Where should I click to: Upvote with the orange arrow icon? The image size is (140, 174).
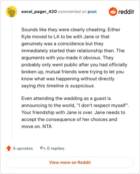click(9, 148)
